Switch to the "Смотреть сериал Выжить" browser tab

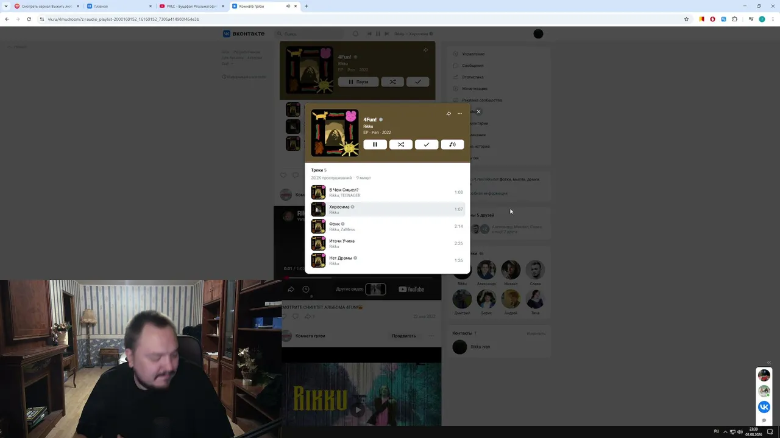46,6
